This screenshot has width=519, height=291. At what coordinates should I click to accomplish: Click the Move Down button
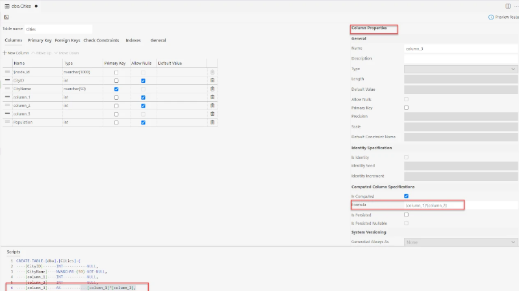tap(66, 53)
